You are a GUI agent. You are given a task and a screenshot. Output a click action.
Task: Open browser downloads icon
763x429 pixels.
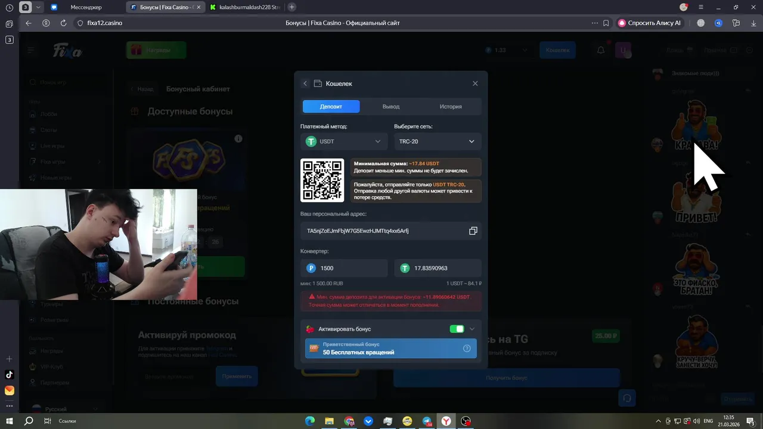click(753, 23)
